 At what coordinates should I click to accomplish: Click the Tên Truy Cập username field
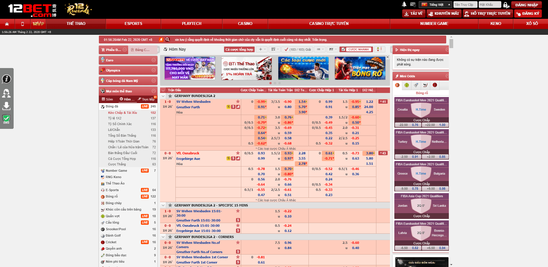click(465, 5)
